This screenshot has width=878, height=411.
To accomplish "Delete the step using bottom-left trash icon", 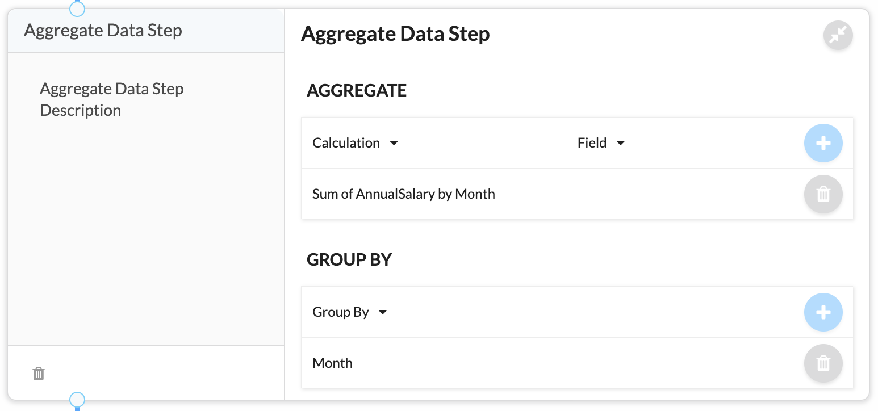I will click(39, 374).
